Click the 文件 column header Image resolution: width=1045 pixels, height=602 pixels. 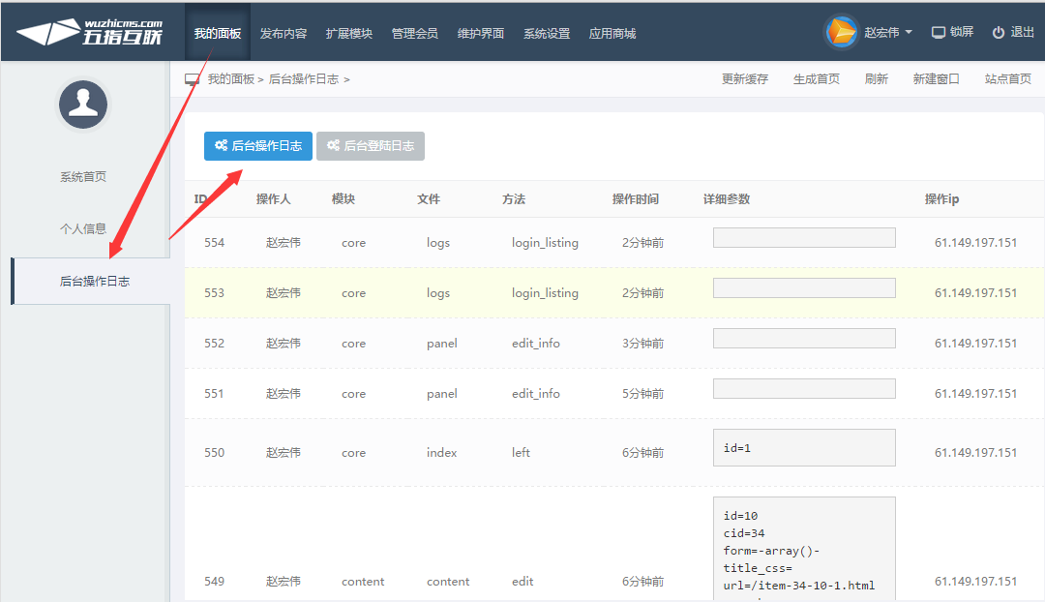[x=429, y=199]
